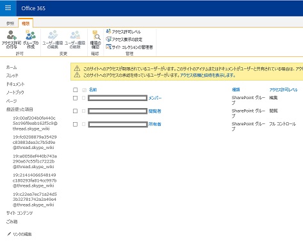Viewport: 303px width, 243px height.
Task: Open recent item 19:c22ea7ec71a24d5 wiki
Action: click(35, 200)
